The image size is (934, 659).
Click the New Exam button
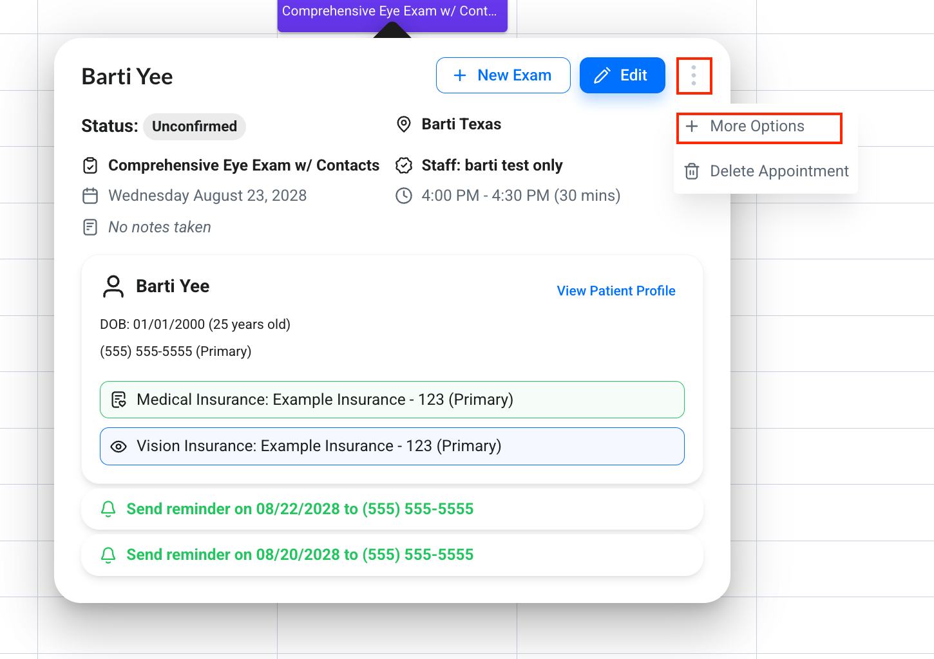point(503,75)
